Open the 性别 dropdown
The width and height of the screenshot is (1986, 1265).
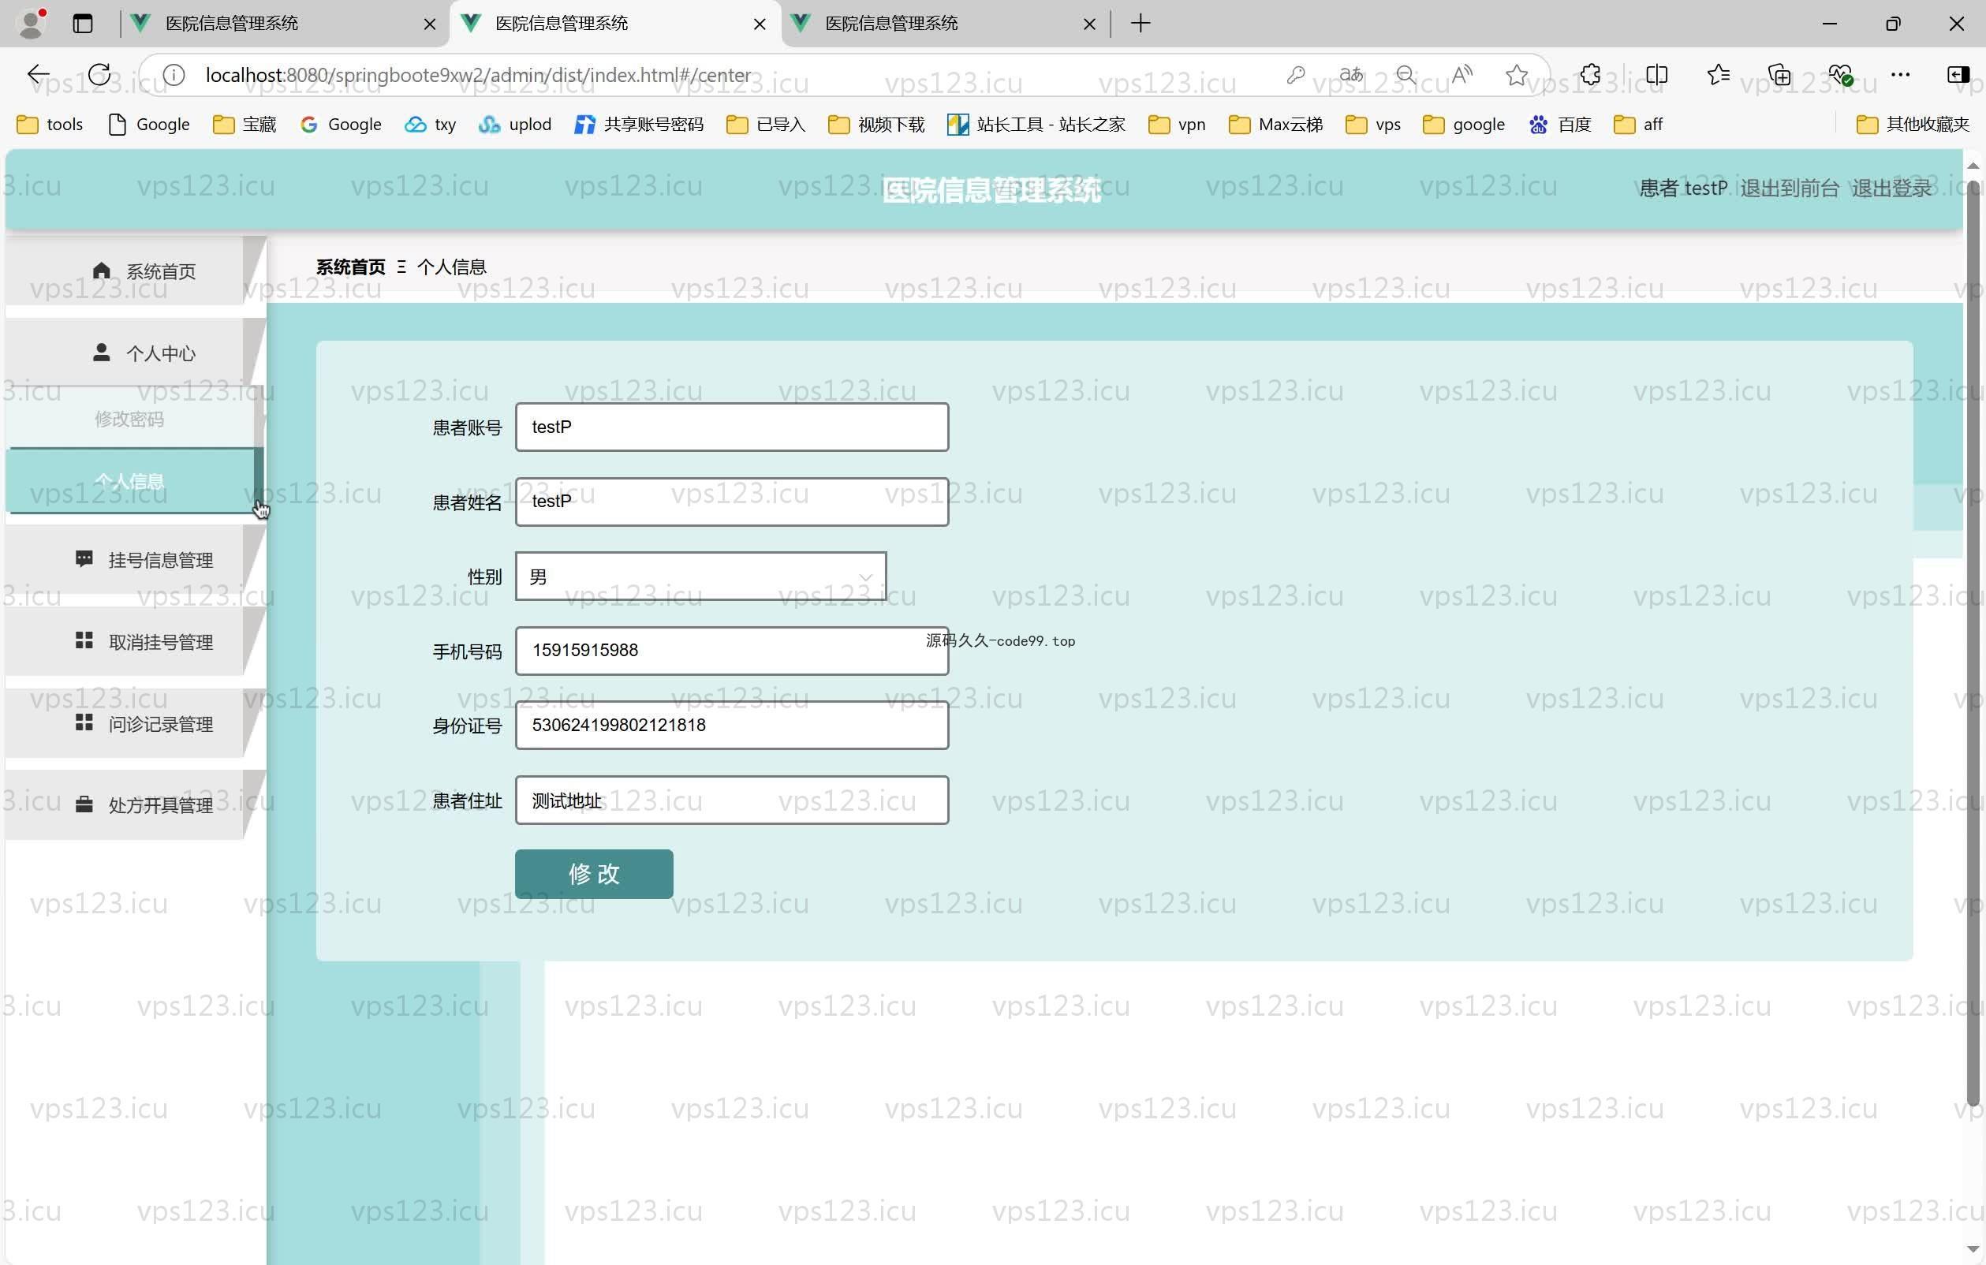coord(700,577)
